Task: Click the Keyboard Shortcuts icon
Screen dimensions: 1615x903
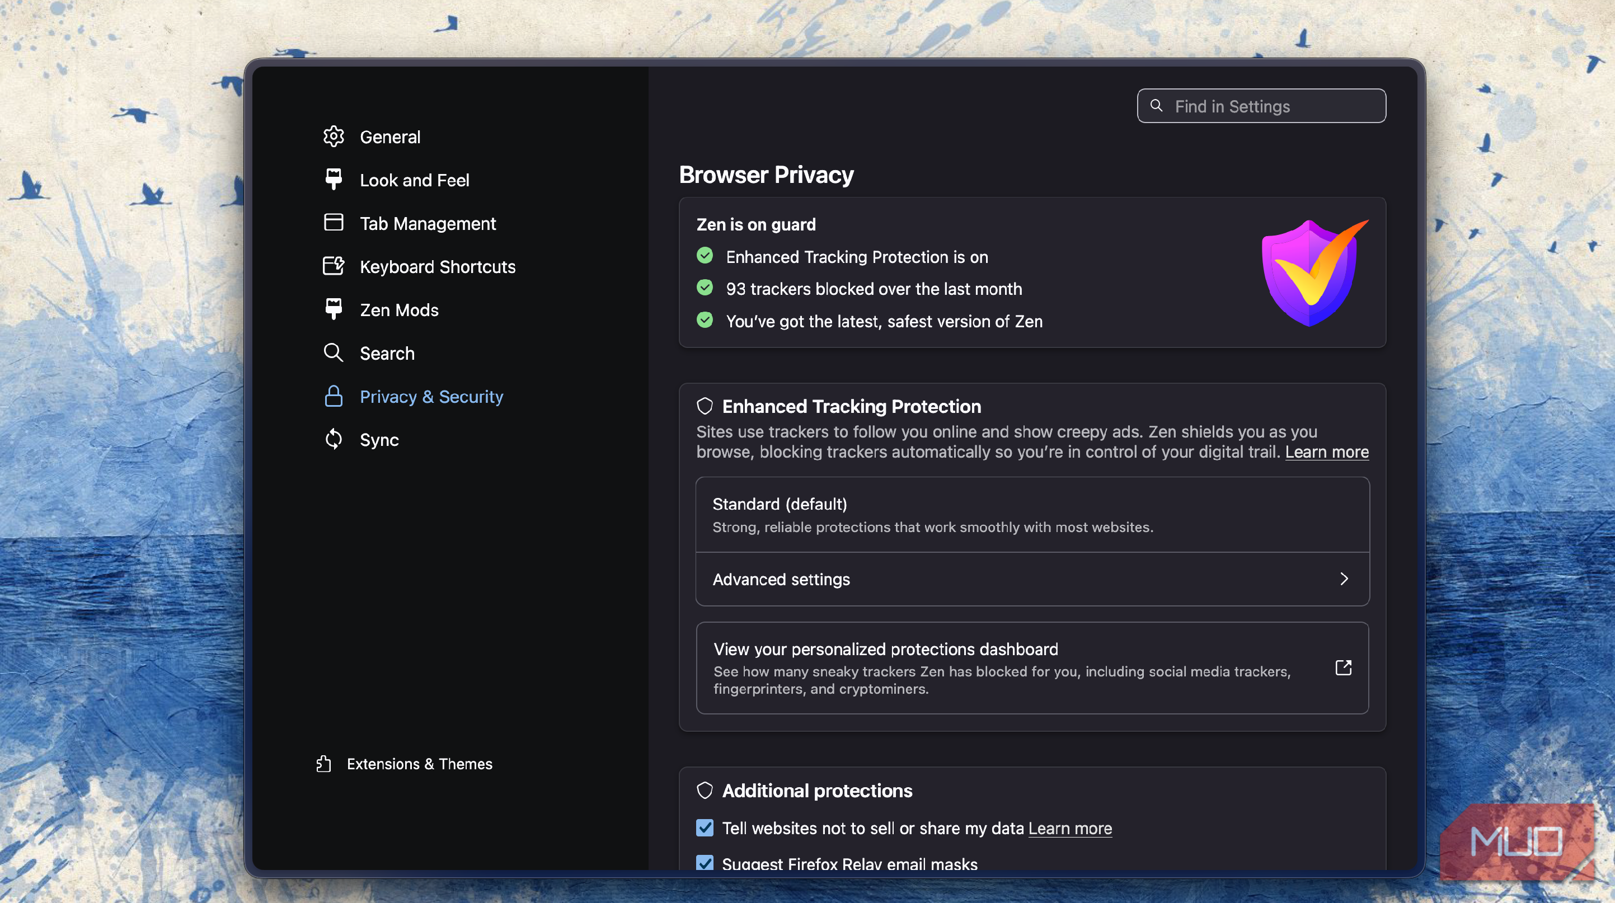Action: 334,266
